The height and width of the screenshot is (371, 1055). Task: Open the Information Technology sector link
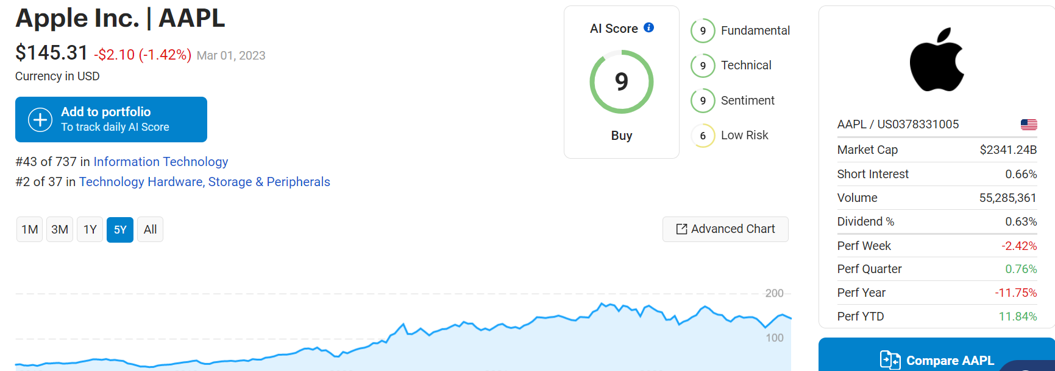161,162
